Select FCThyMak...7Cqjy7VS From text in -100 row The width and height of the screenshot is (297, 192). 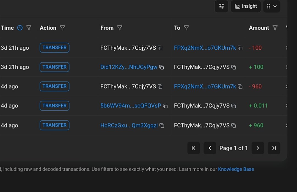point(128,48)
